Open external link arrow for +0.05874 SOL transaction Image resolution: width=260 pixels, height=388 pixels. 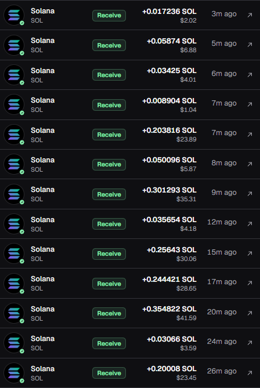click(x=250, y=45)
